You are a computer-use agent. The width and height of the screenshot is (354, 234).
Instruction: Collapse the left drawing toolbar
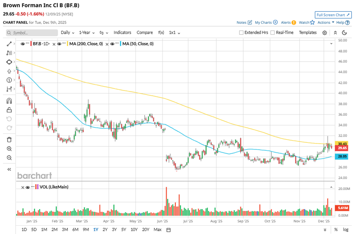[9, 169]
